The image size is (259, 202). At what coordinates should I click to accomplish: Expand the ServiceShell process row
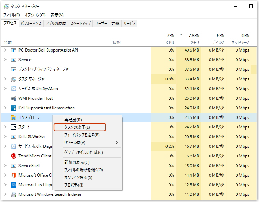5,165
